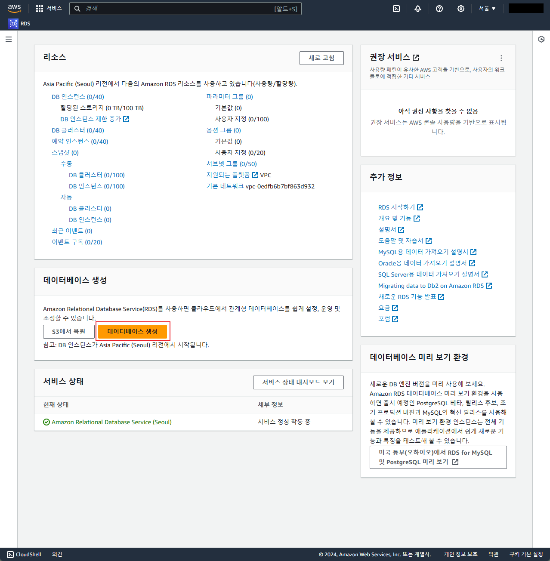The width and height of the screenshot is (550, 561).
Task: Click external link icon next to RDS 시작하기
Action: 420,207
